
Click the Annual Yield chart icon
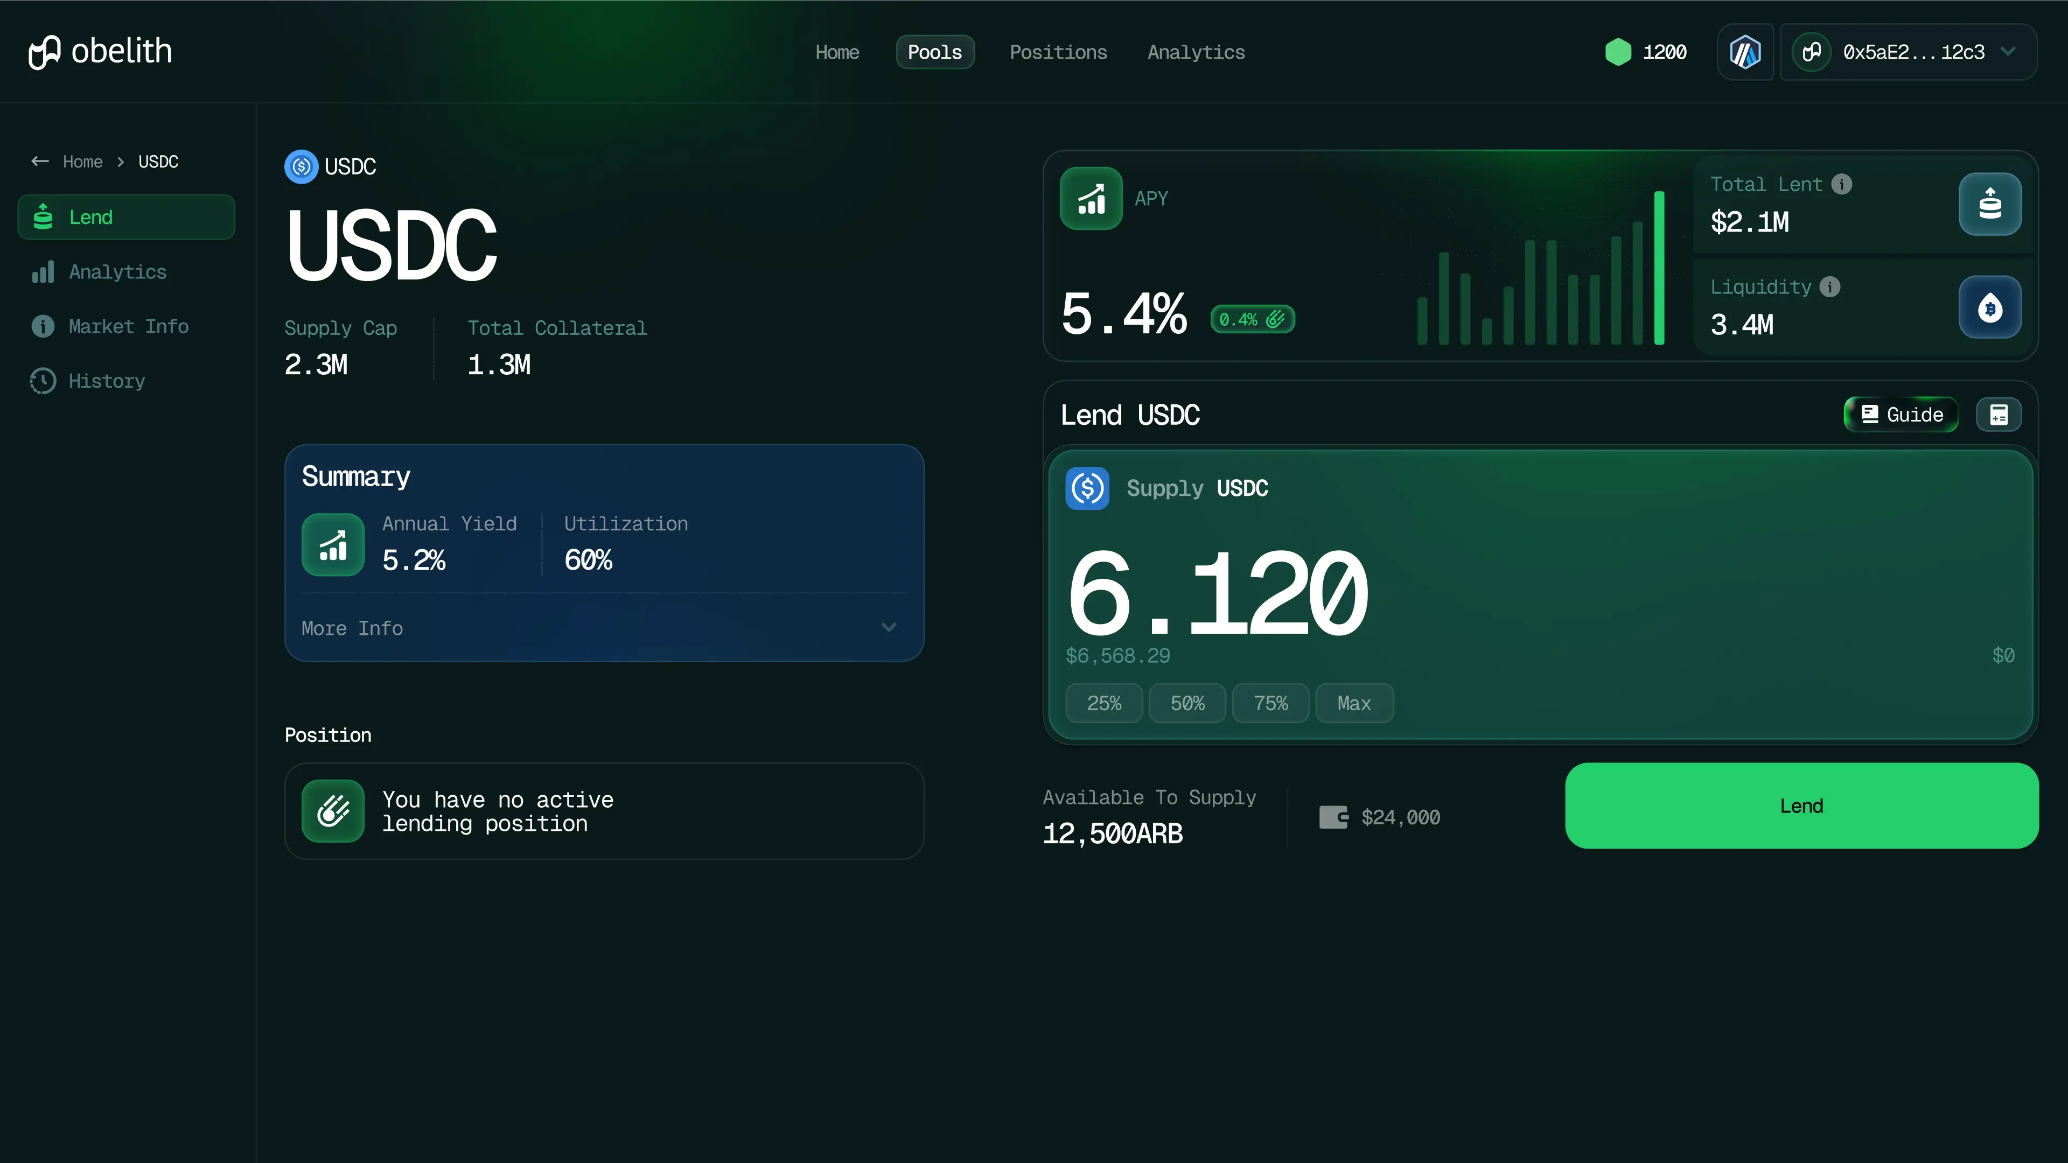pos(332,544)
